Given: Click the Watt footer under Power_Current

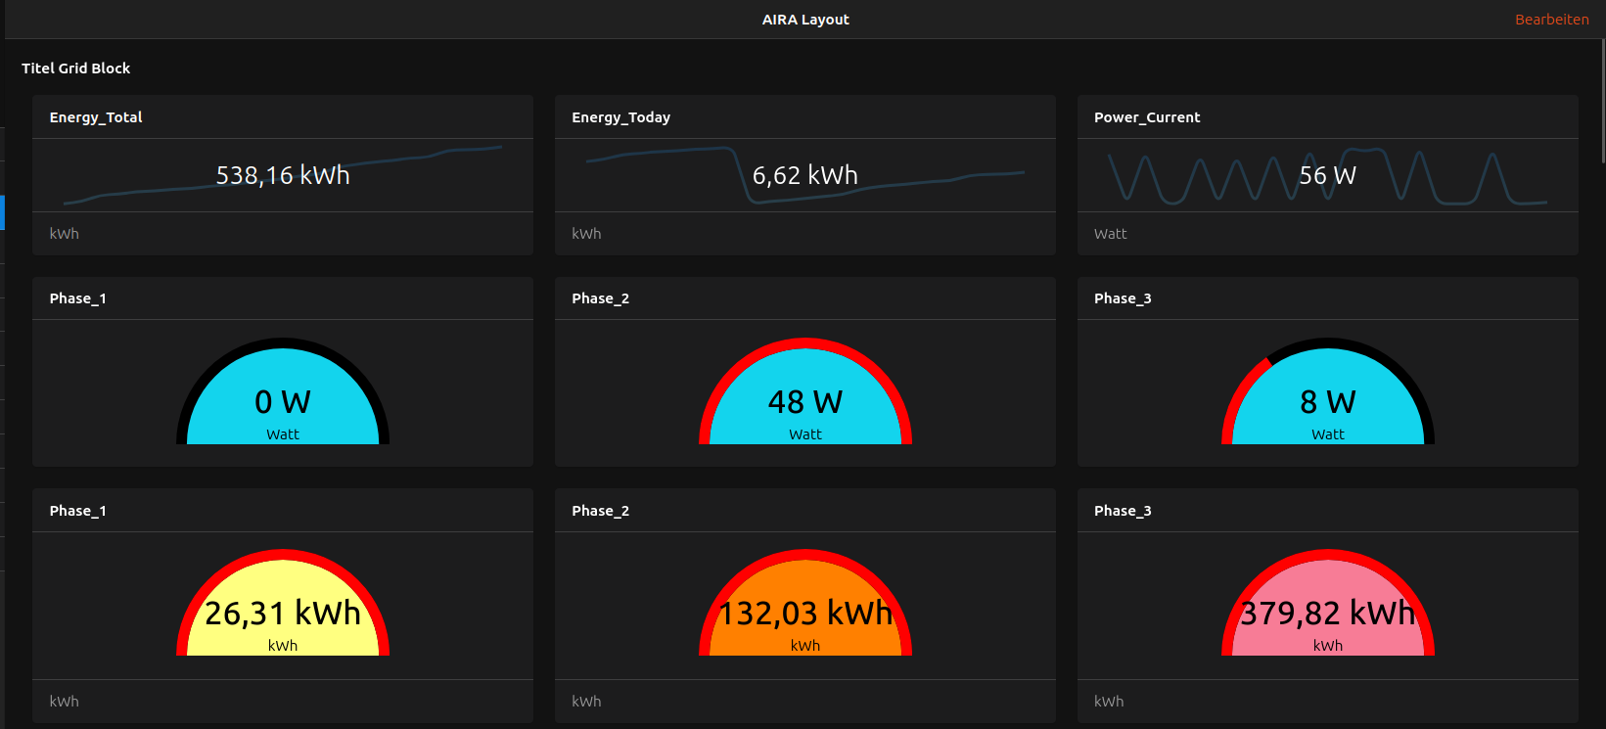Looking at the screenshot, I should point(1110,234).
